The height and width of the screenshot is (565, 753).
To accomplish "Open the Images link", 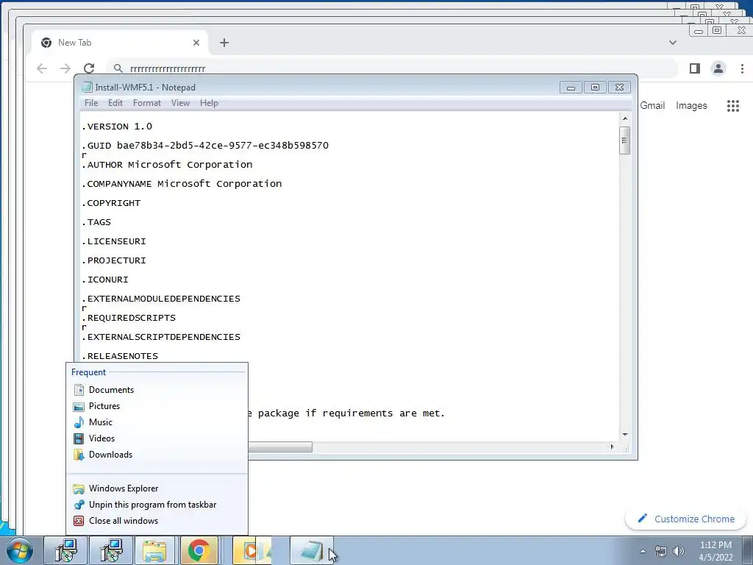I will tap(691, 106).
